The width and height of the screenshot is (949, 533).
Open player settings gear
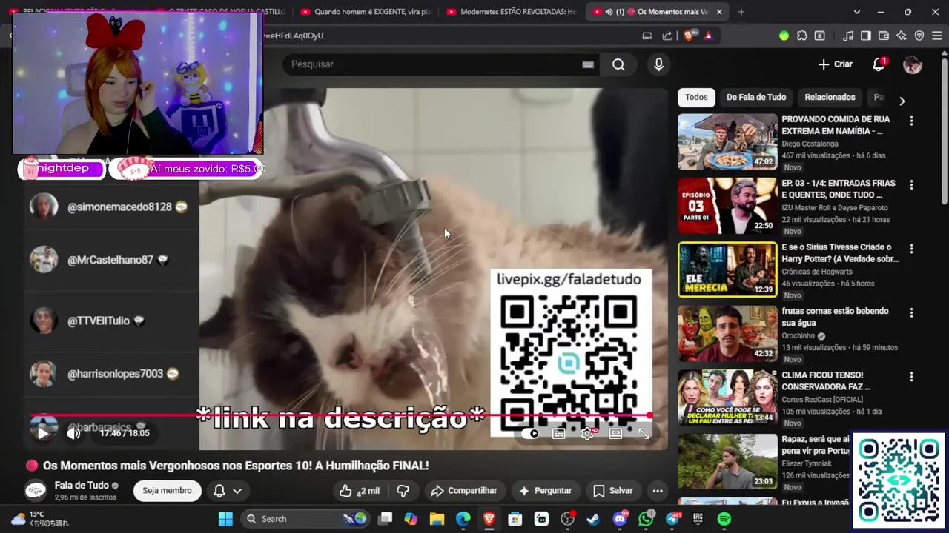coord(587,434)
